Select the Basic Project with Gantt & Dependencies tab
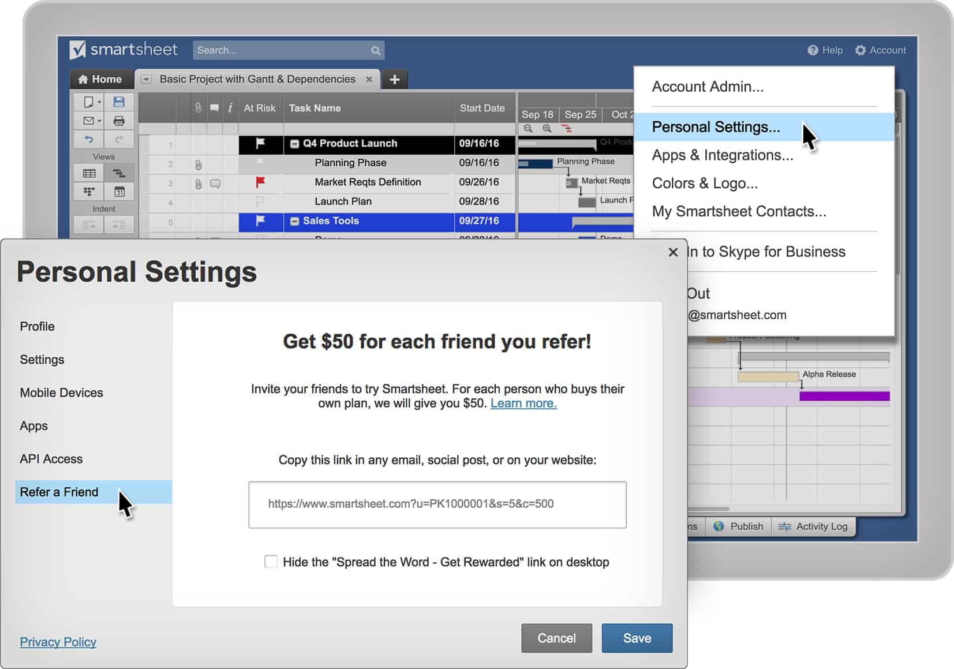954x669 pixels. pyautogui.click(x=257, y=79)
